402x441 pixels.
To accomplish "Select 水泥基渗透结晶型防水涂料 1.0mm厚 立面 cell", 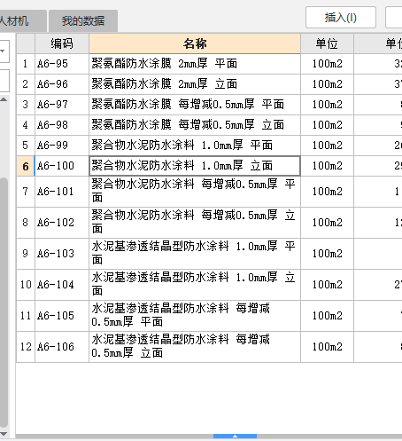I will [195, 285].
